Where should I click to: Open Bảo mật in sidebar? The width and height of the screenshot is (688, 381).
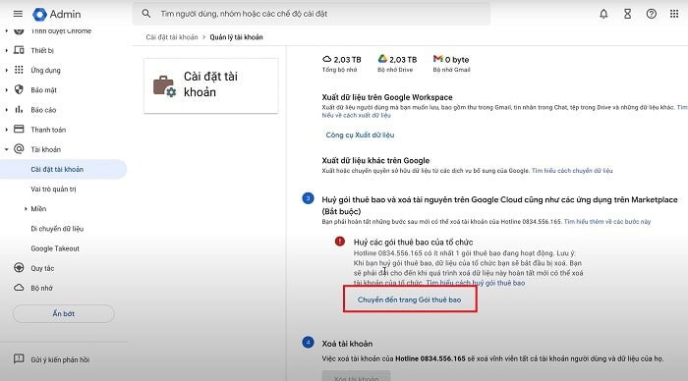pos(44,90)
